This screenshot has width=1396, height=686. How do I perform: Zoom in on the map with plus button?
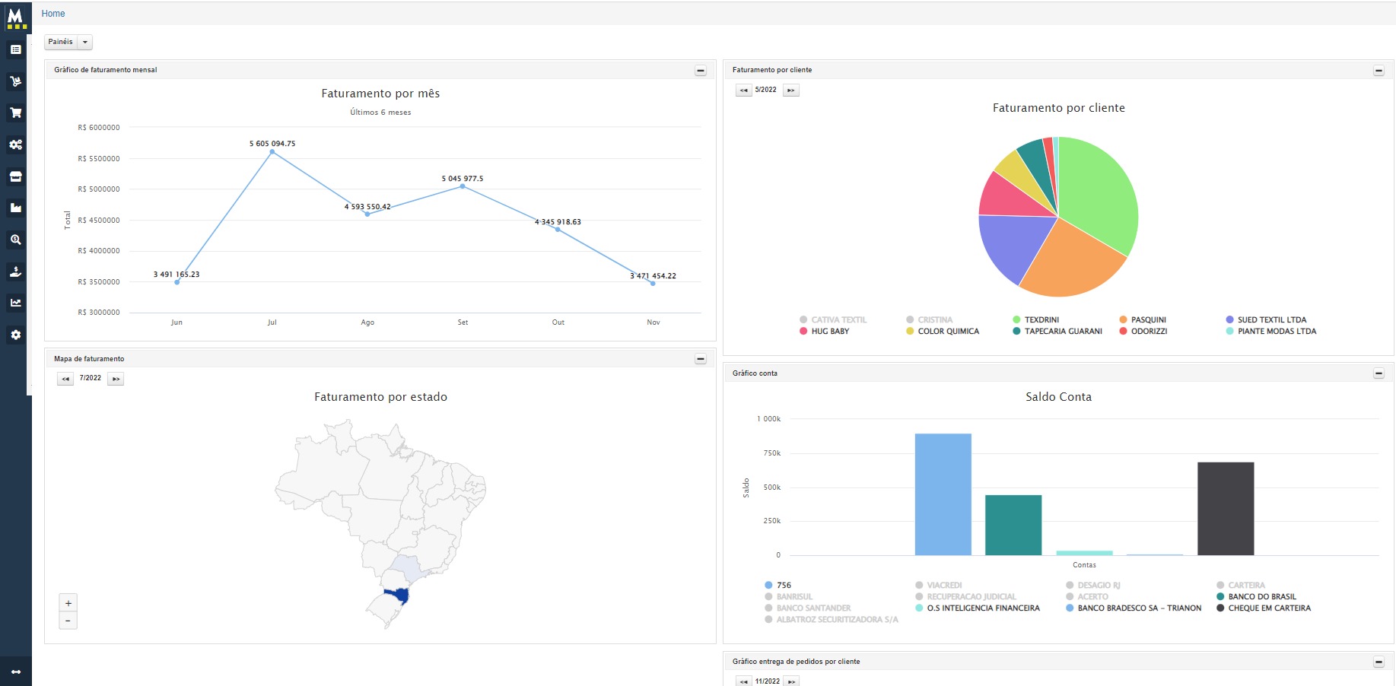tap(68, 603)
